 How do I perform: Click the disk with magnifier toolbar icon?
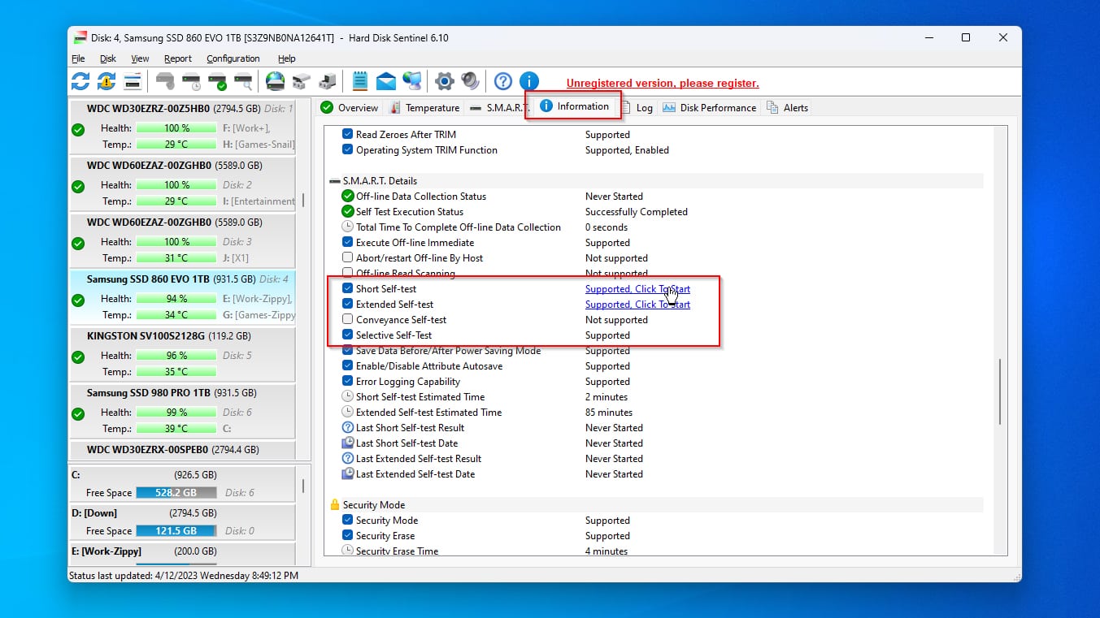pyautogui.click(x=243, y=80)
